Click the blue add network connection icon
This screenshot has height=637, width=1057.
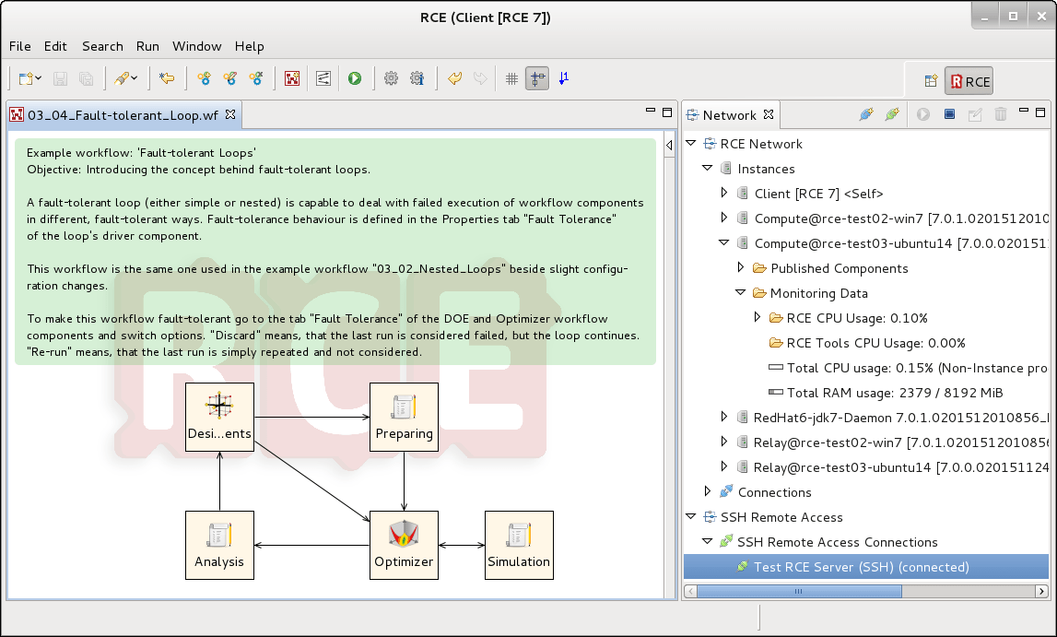click(x=866, y=114)
